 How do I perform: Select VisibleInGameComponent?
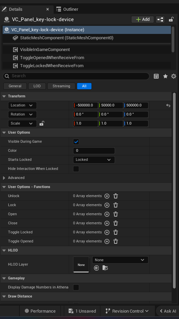click(x=87, y=50)
